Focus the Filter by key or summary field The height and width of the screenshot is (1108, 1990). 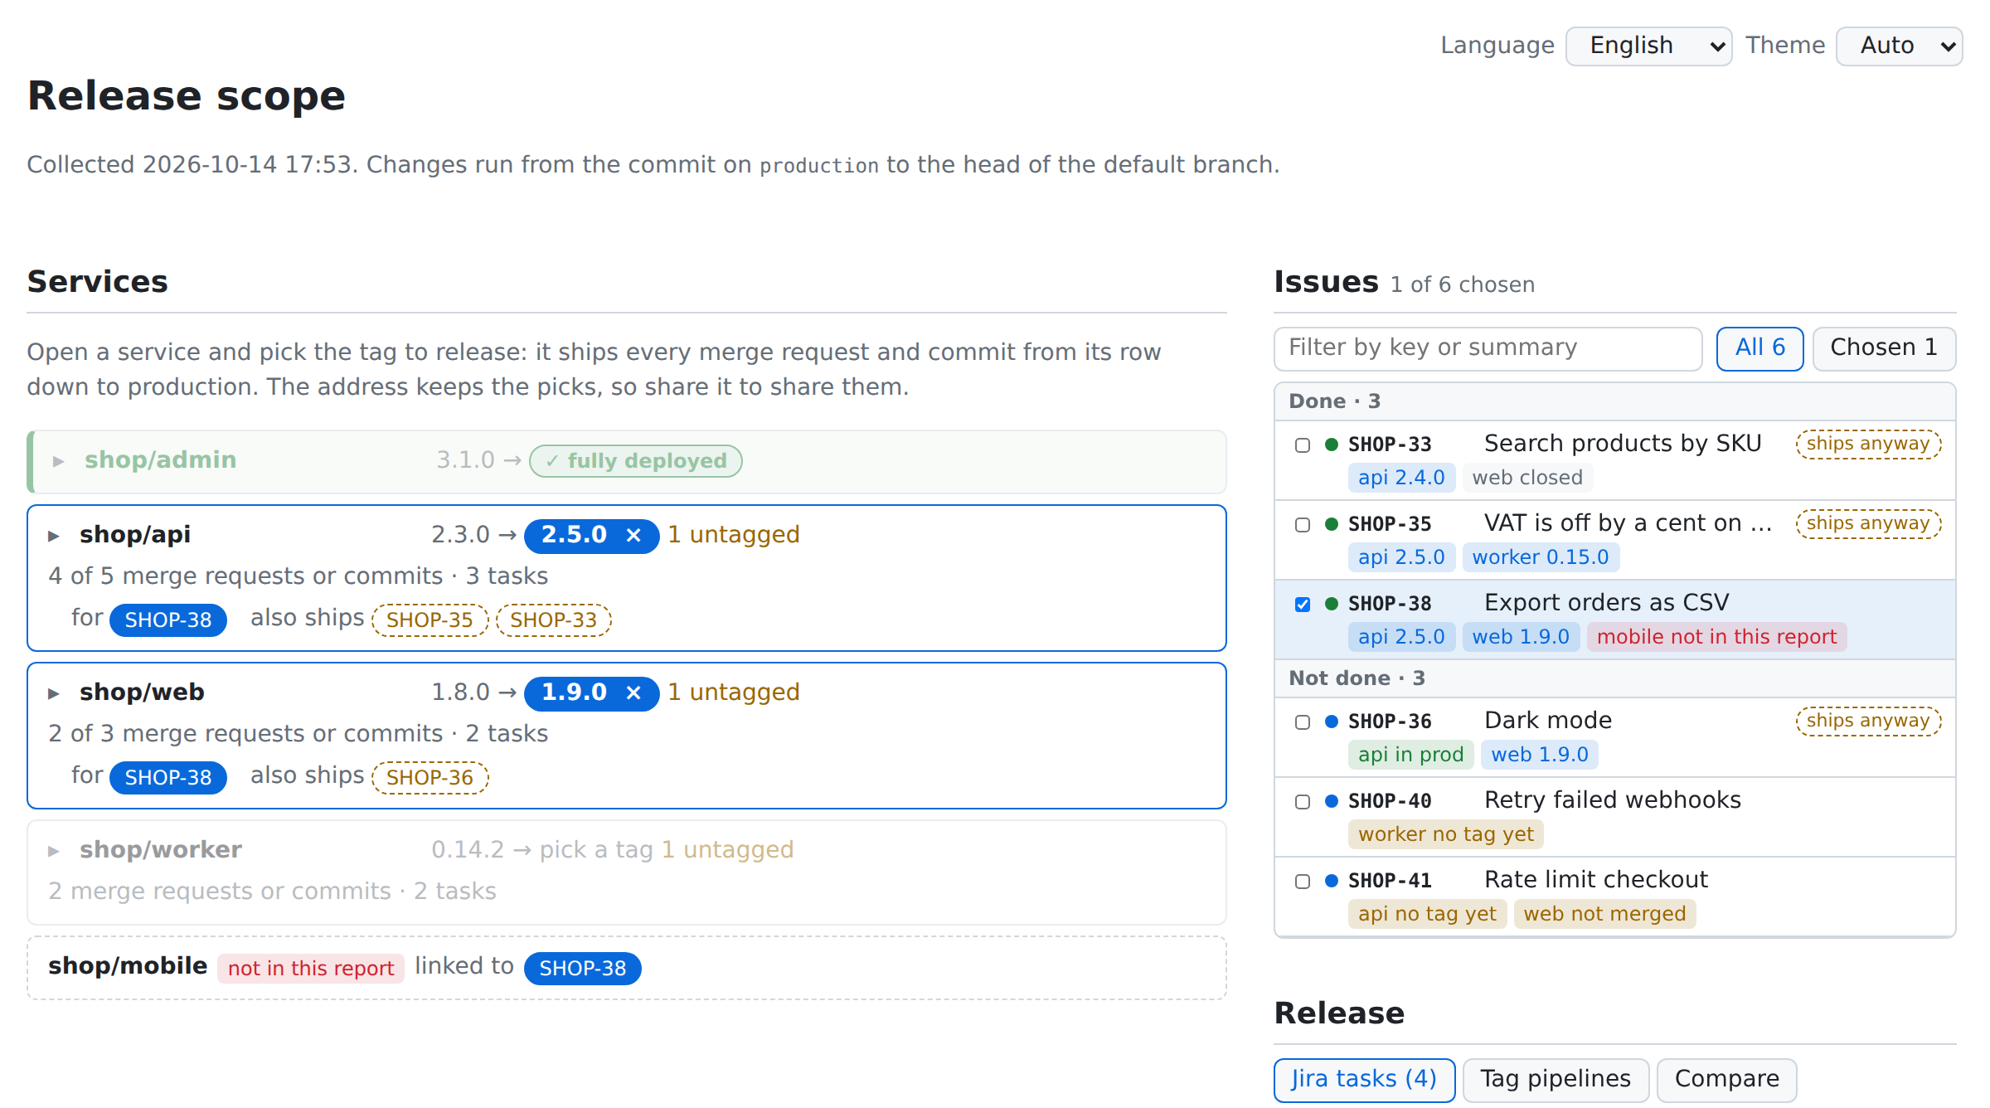coord(1488,348)
